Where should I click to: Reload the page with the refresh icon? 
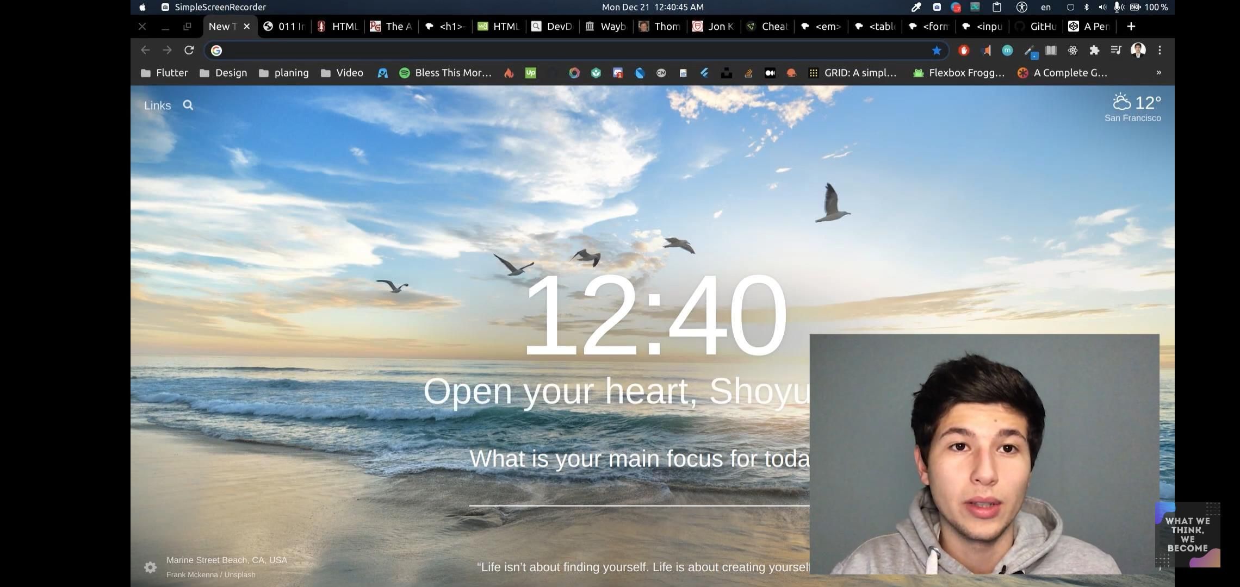[189, 50]
